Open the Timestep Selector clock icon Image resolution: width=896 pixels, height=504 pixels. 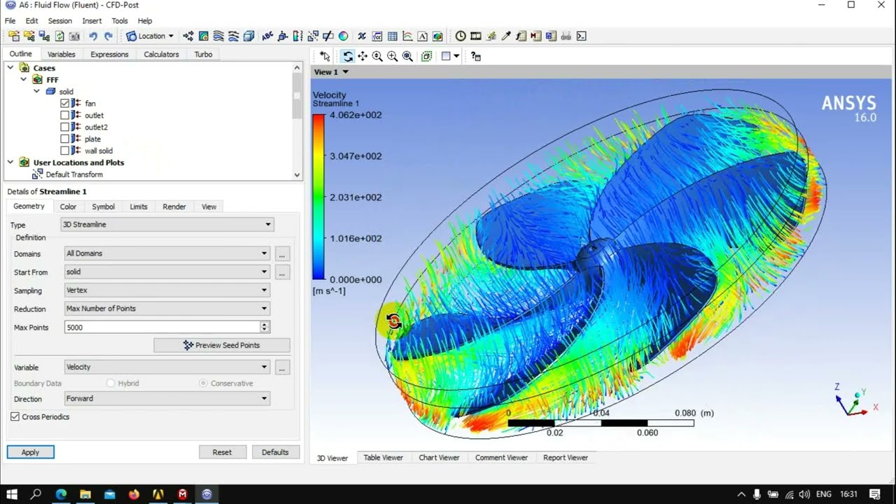click(x=460, y=36)
